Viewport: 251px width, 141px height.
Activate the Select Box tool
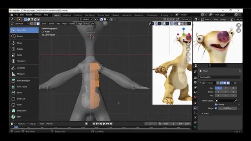24,30
